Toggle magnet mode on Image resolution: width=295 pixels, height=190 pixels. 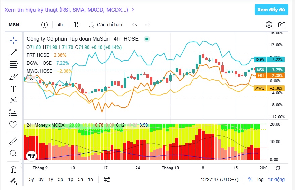click(13, 170)
